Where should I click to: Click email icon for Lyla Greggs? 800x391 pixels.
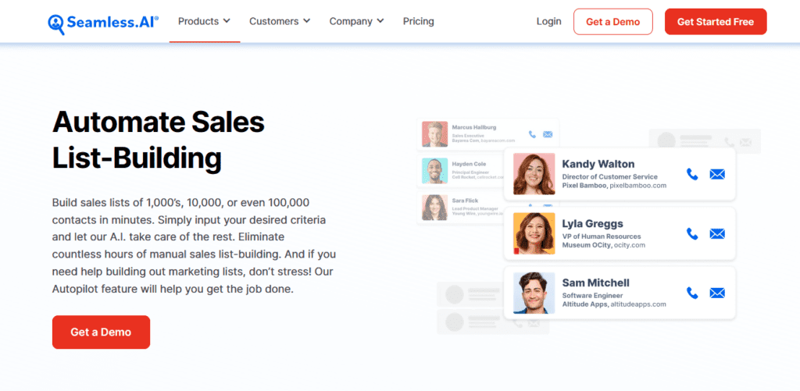click(717, 233)
